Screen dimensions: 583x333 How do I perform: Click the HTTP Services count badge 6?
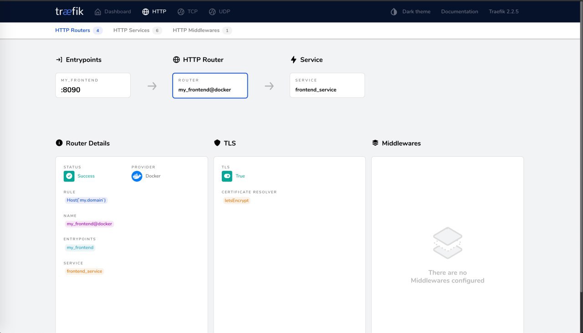pos(157,31)
